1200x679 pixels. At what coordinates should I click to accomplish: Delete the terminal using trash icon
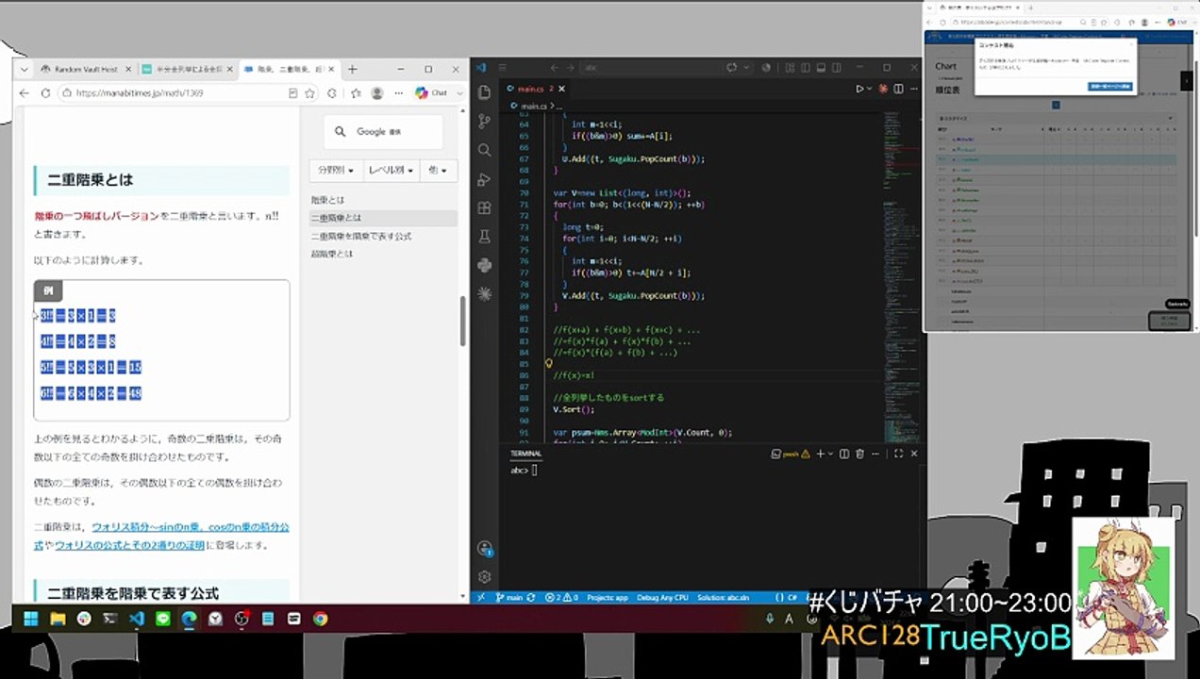click(x=858, y=454)
